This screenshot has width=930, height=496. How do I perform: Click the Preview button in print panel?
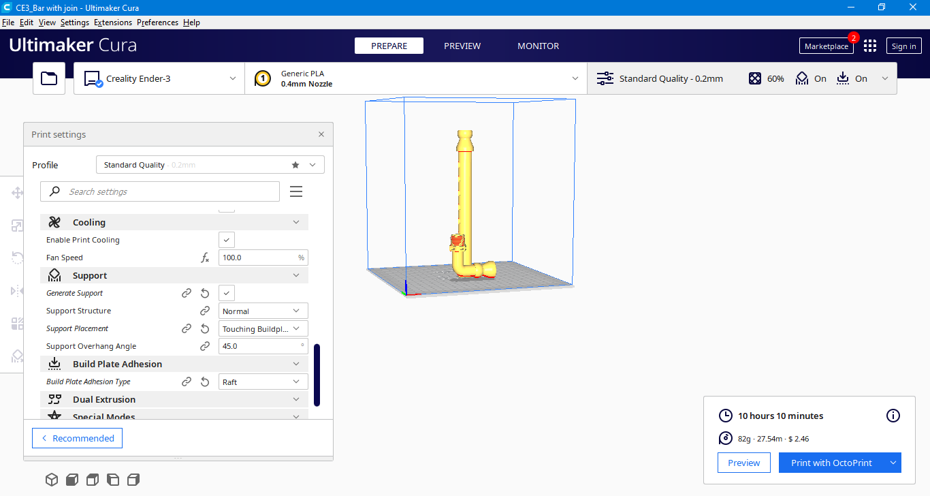click(x=743, y=463)
